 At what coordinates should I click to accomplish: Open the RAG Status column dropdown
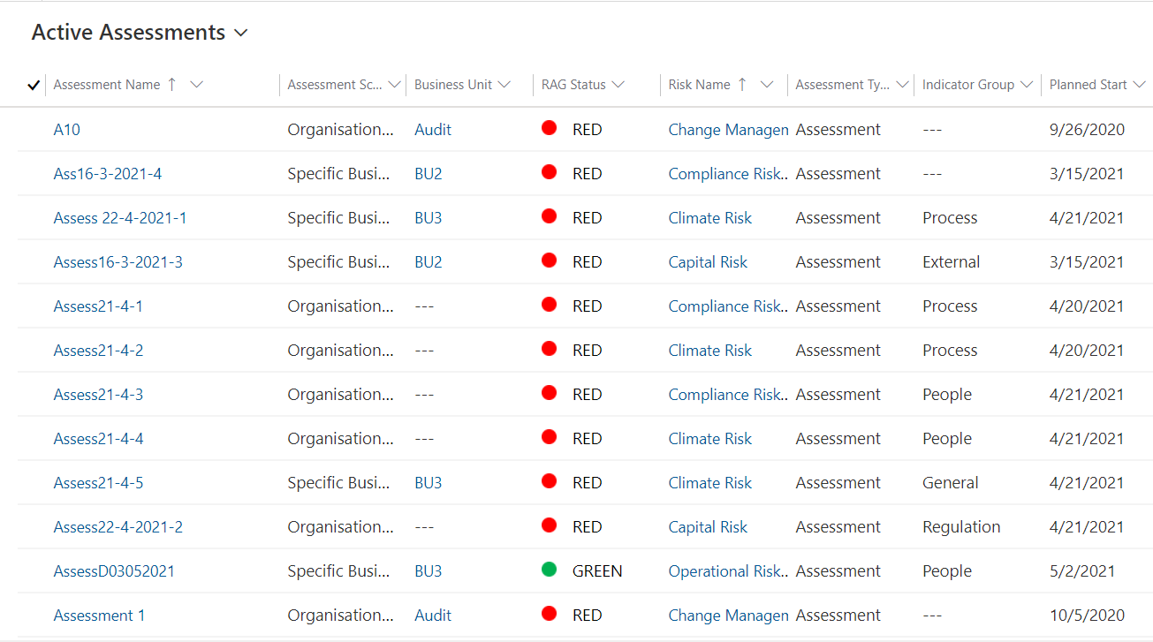tap(618, 85)
